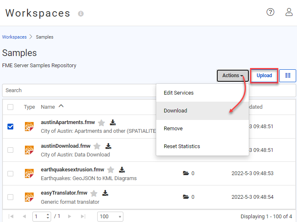
Task: Tick the easyTranslator.fmw checkbox
Action: (10, 197)
